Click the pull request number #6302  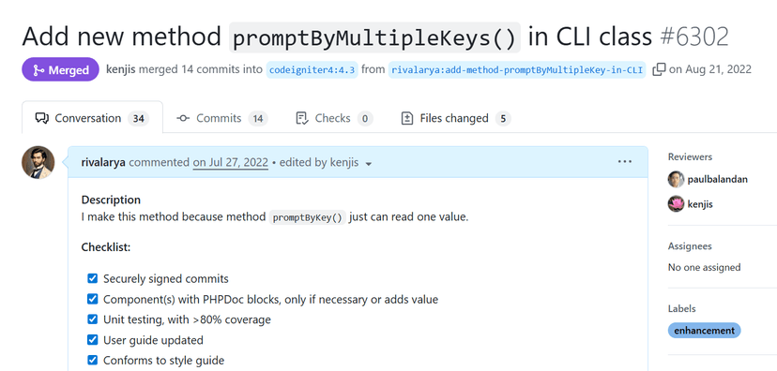point(693,37)
